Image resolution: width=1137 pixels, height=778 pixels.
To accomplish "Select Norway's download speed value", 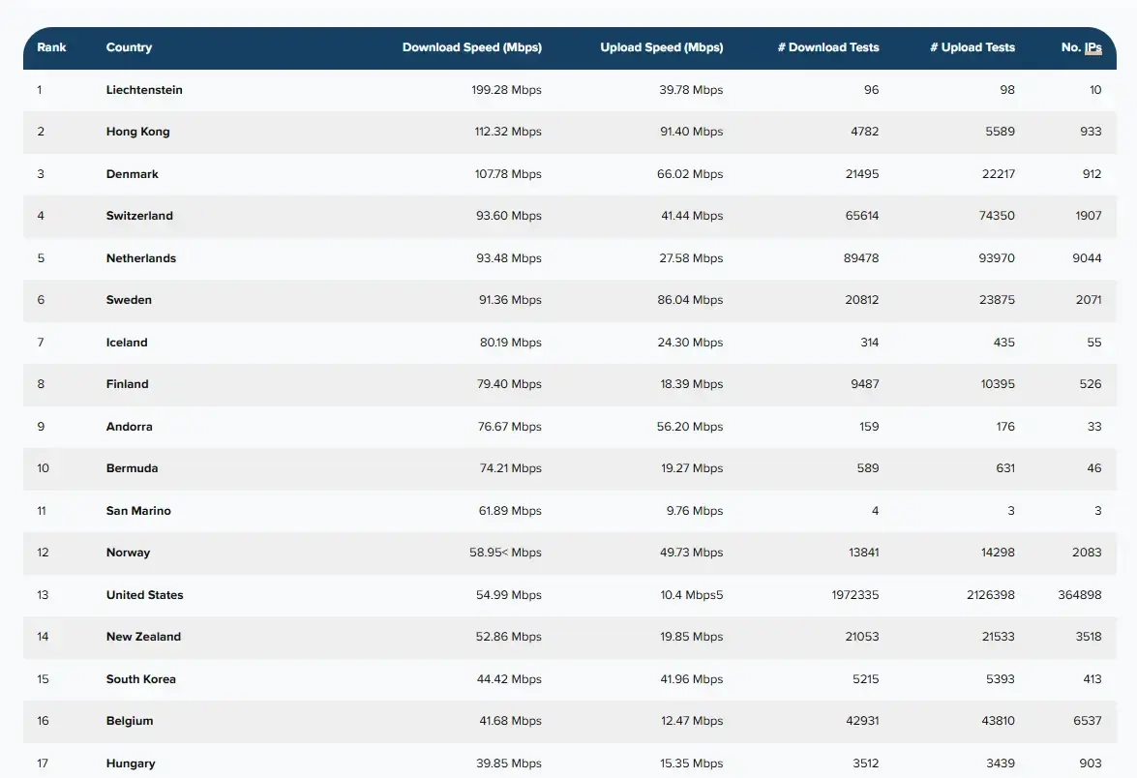I will 505,553.
